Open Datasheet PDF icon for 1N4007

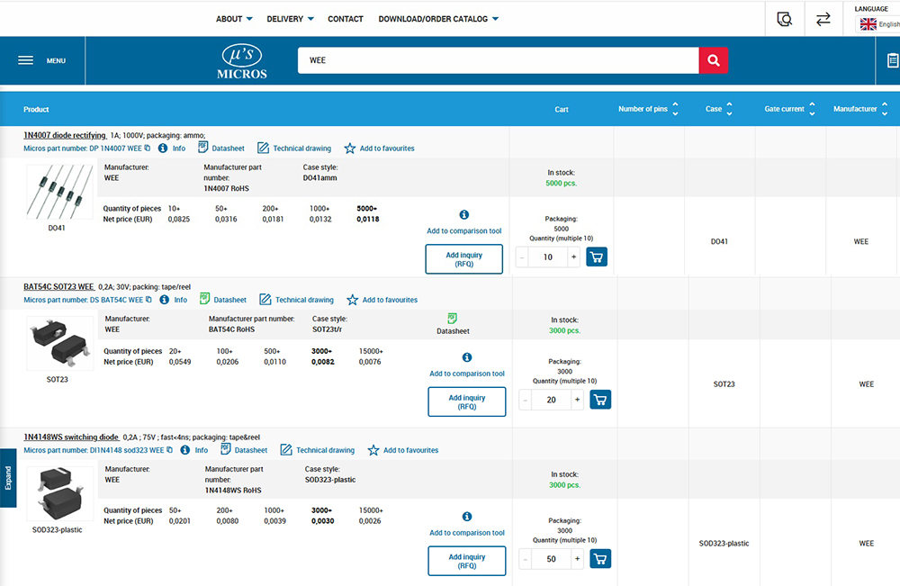[x=202, y=148]
